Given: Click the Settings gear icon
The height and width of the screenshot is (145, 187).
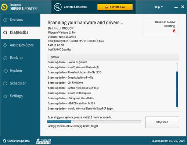Looking at the screenshot, I should coord(5,96).
